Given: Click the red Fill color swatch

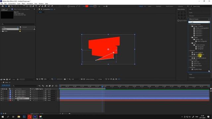Looking at the screenshot, I should [x=87, y=6].
